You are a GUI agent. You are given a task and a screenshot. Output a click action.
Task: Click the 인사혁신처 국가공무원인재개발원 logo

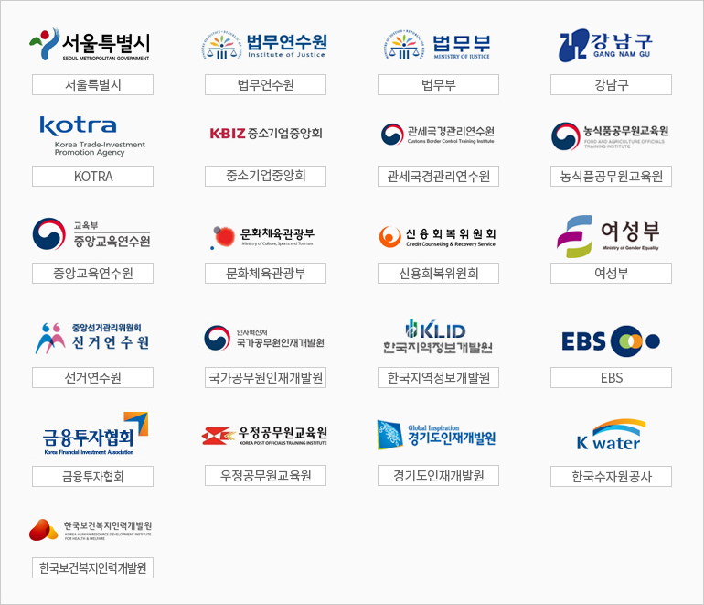coord(264,338)
